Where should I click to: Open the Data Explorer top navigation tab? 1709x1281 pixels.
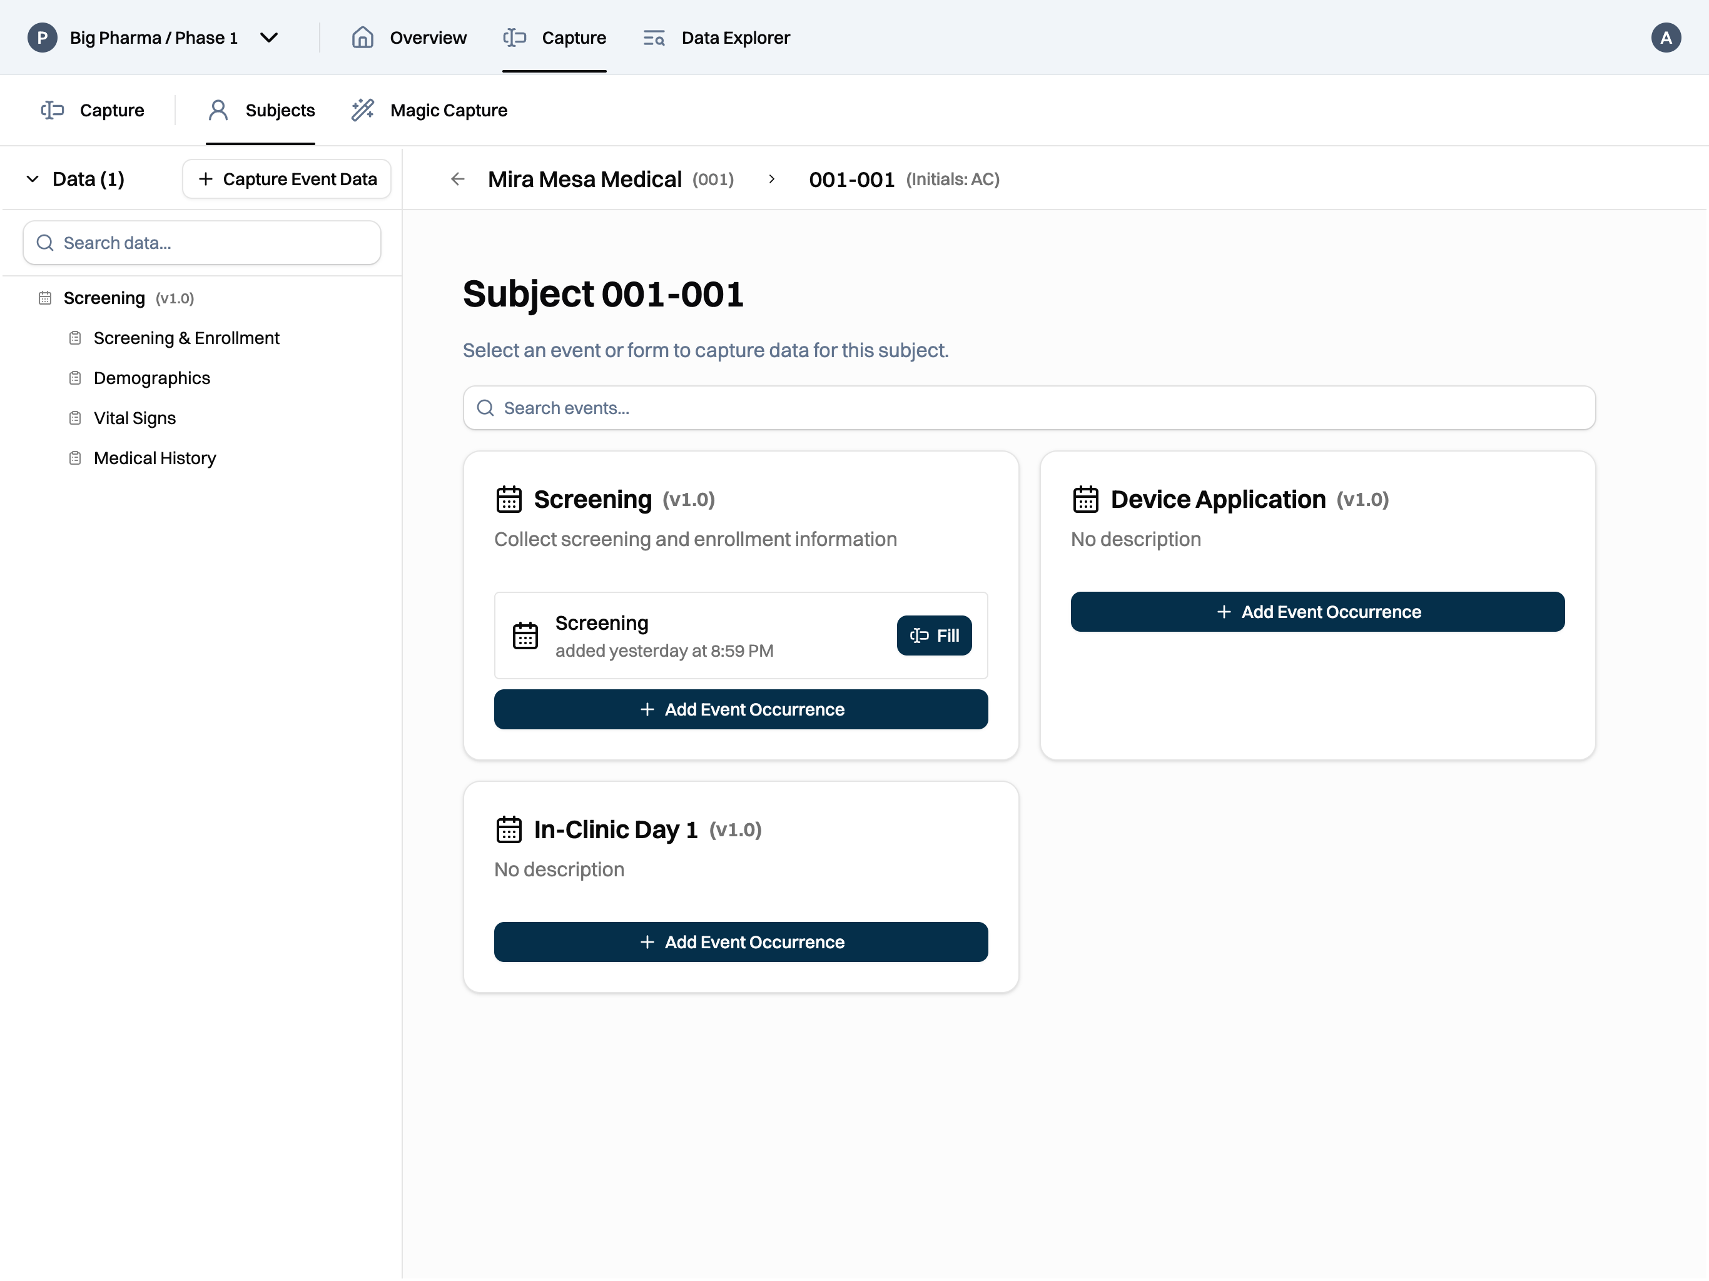click(735, 38)
